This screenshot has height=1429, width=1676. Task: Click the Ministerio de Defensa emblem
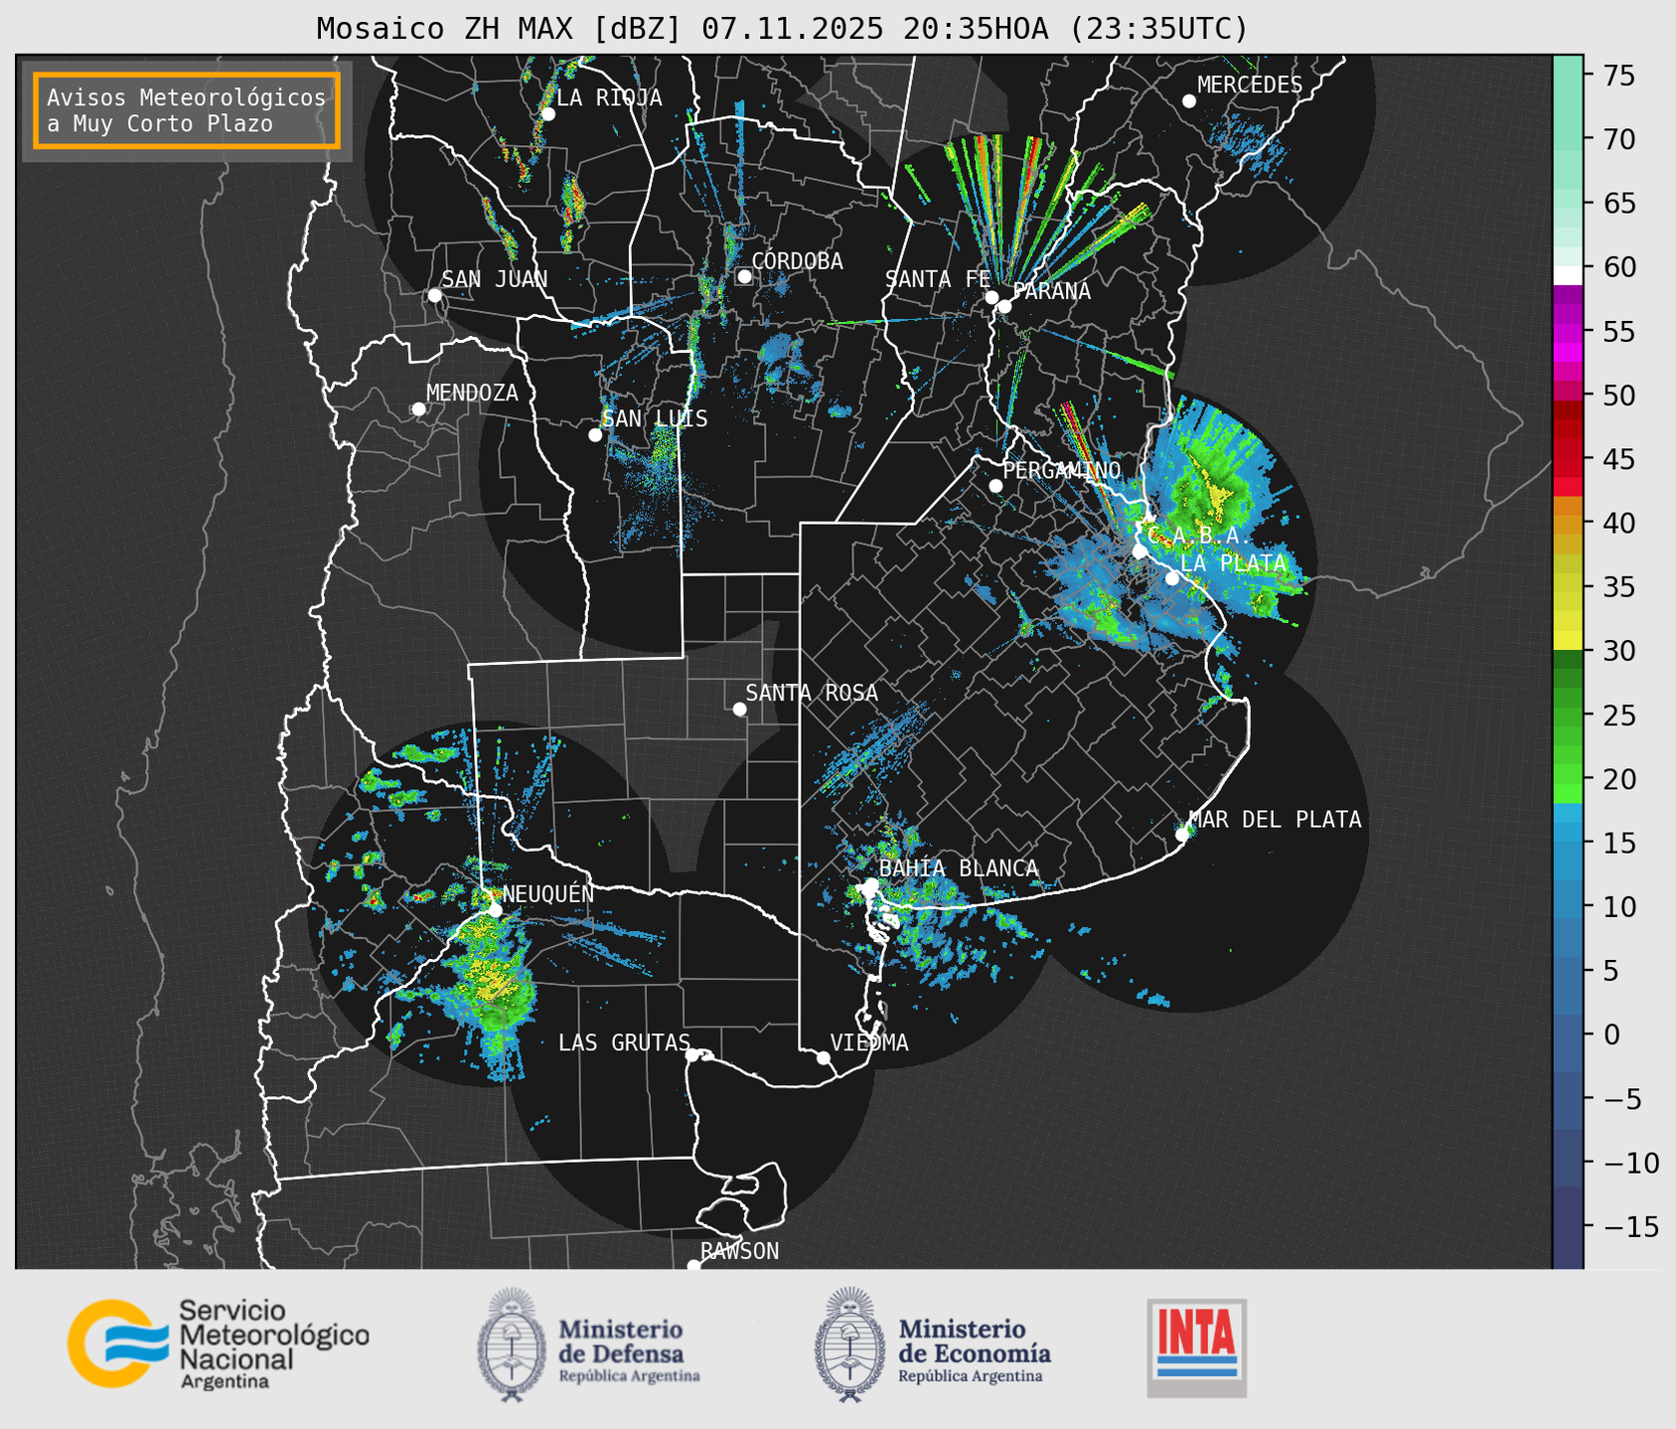pos(512,1345)
